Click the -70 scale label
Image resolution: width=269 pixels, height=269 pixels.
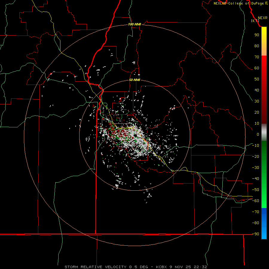256,212
